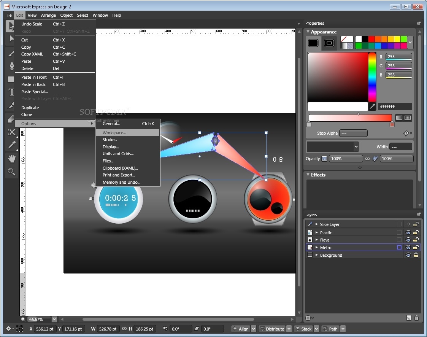
Task: Select the red gradient stop
Action: coord(392,124)
